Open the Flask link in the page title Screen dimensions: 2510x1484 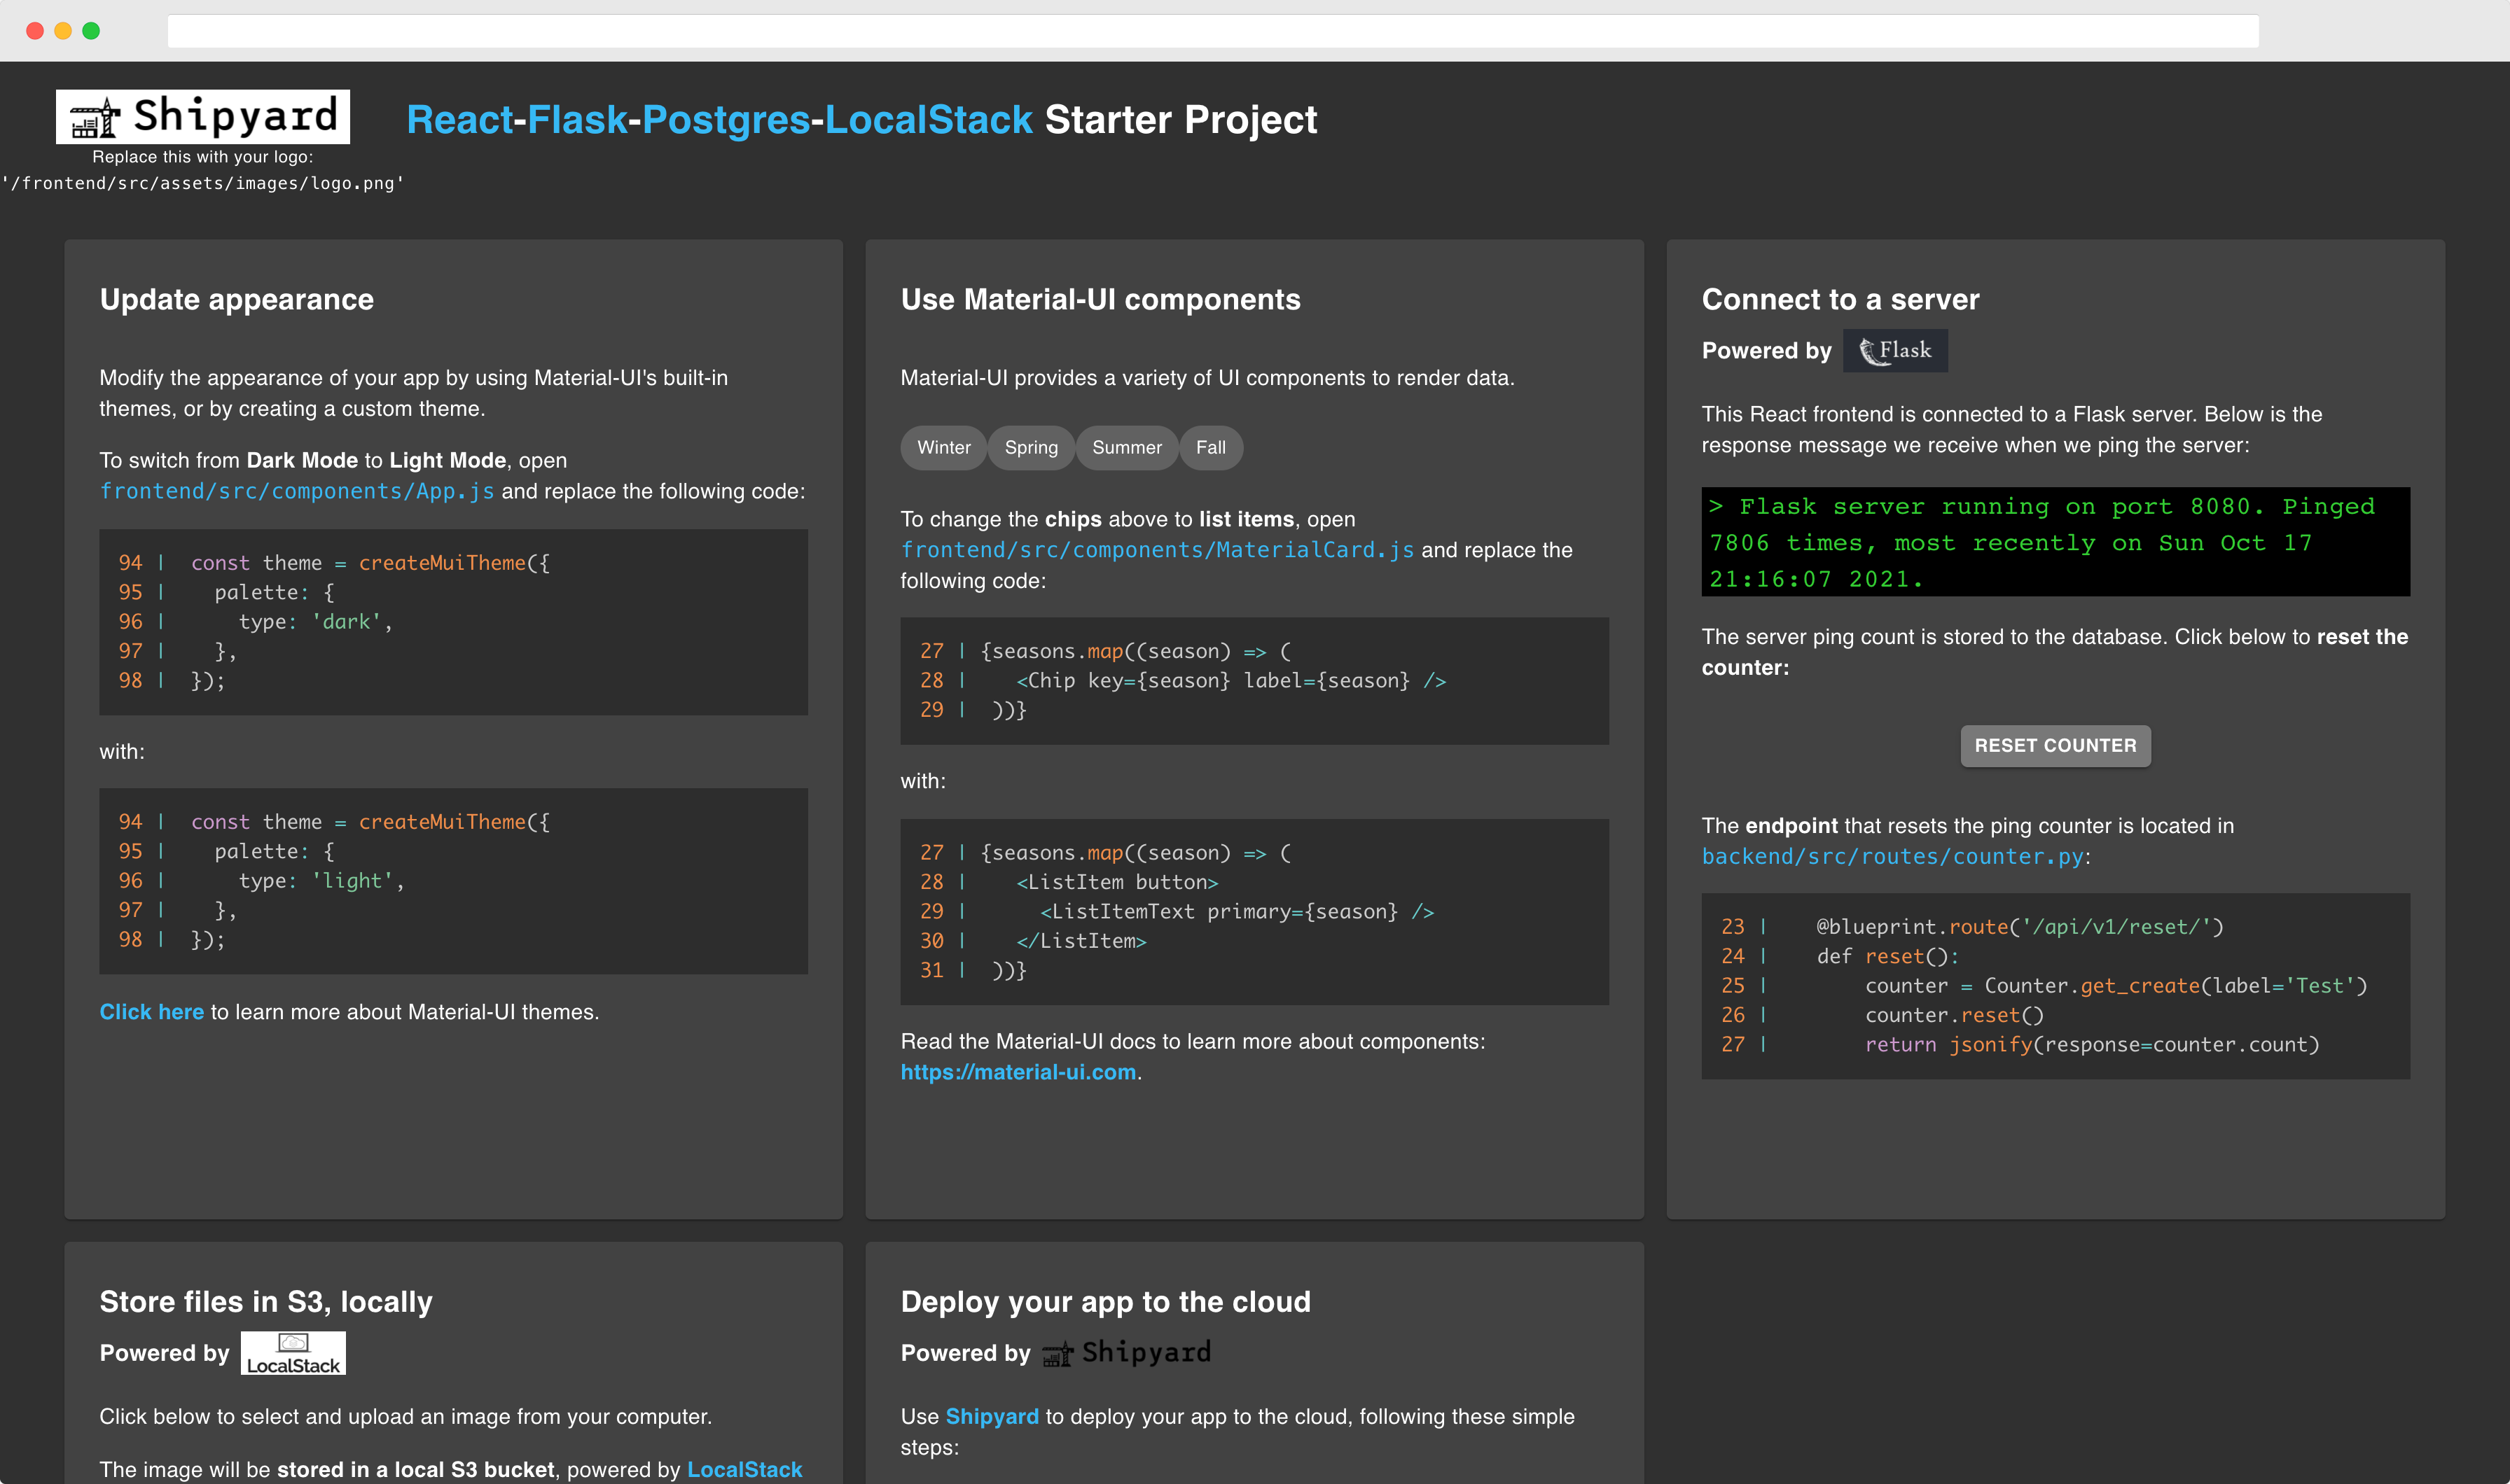pos(577,120)
